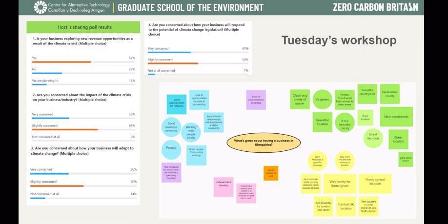
Task: Select the 'Central UK location' note
Action: 346,206
